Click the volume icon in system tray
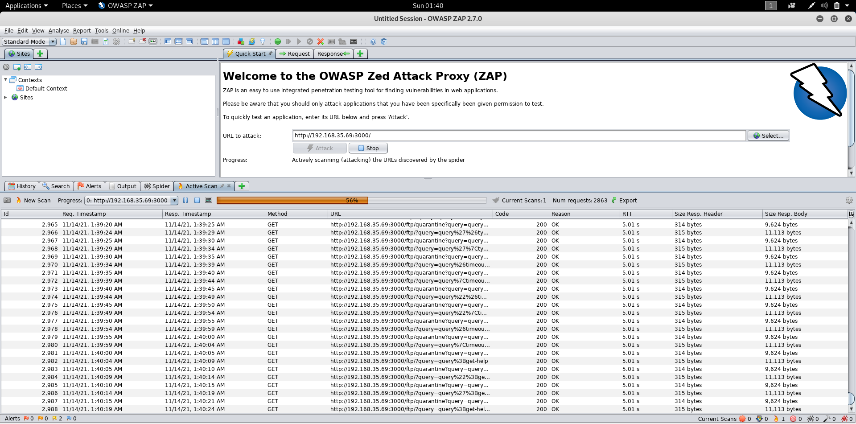This screenshot has height=424, width=856. tap(824, 6)
